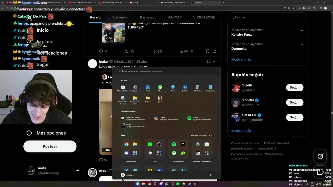The image size is (333, 187).
Task: Open the 420CAP timeline tab
Action: click(x=175, y=17)
